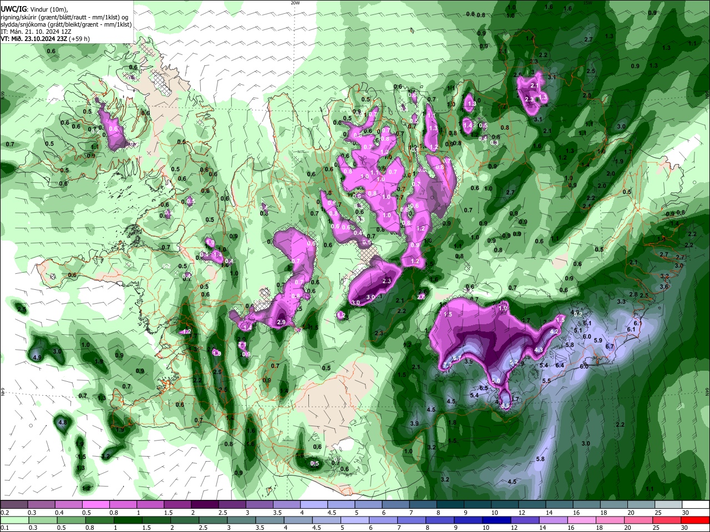Click the 'rigning/skúrir' legend description line

point(64,17)
